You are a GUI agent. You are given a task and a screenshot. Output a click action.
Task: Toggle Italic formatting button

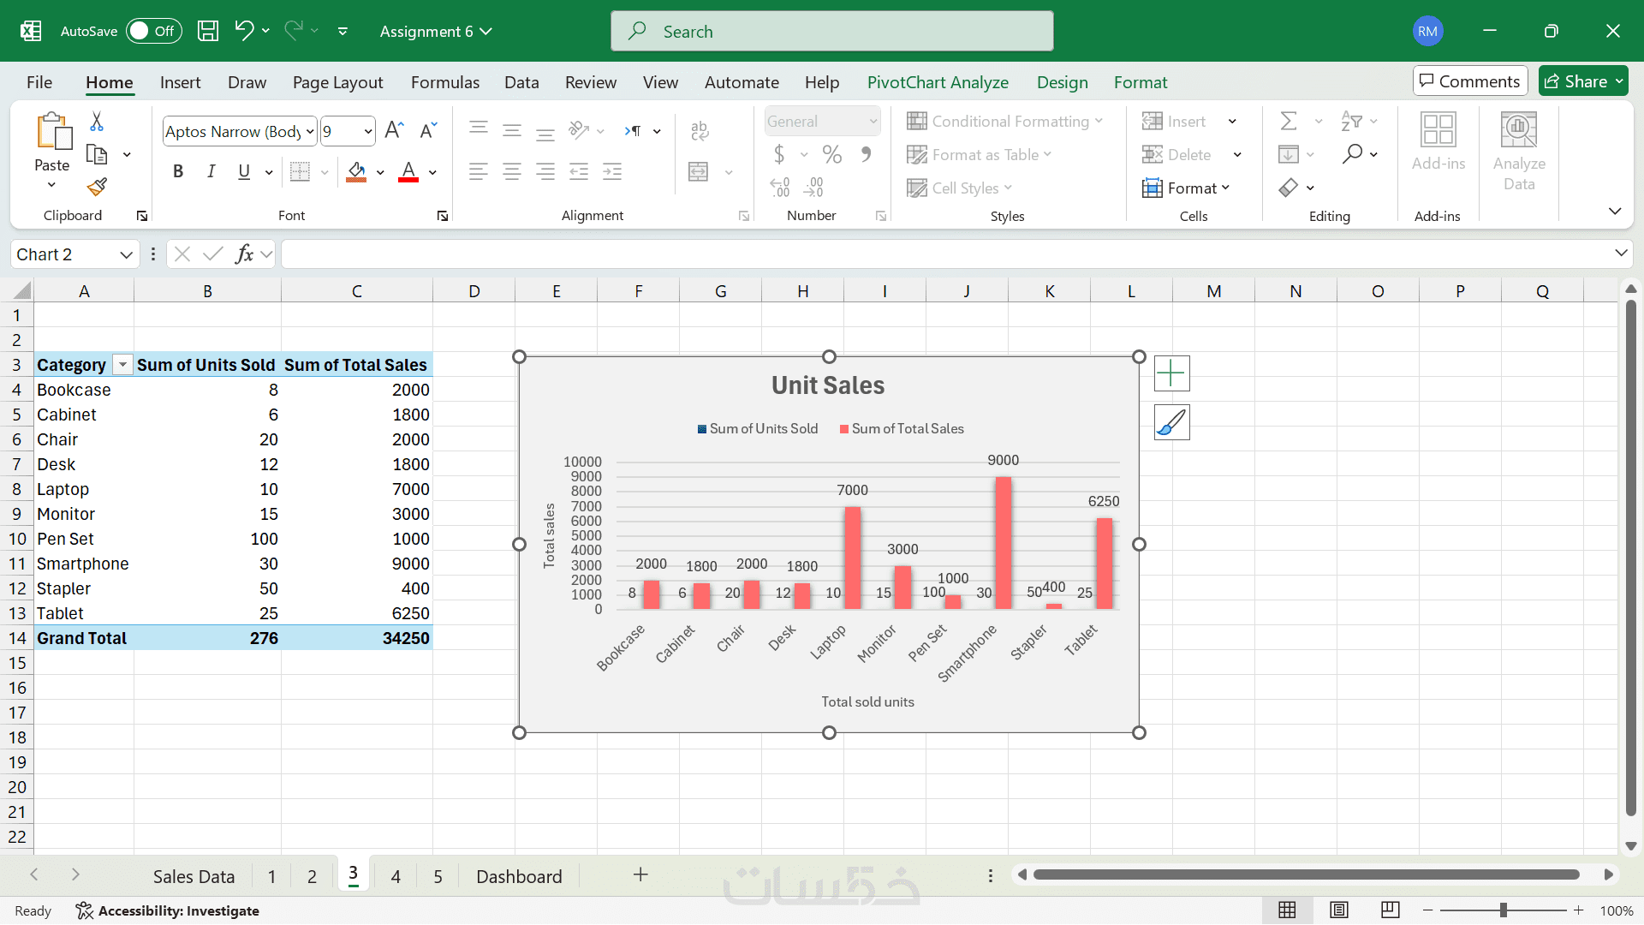coord(211,171)
